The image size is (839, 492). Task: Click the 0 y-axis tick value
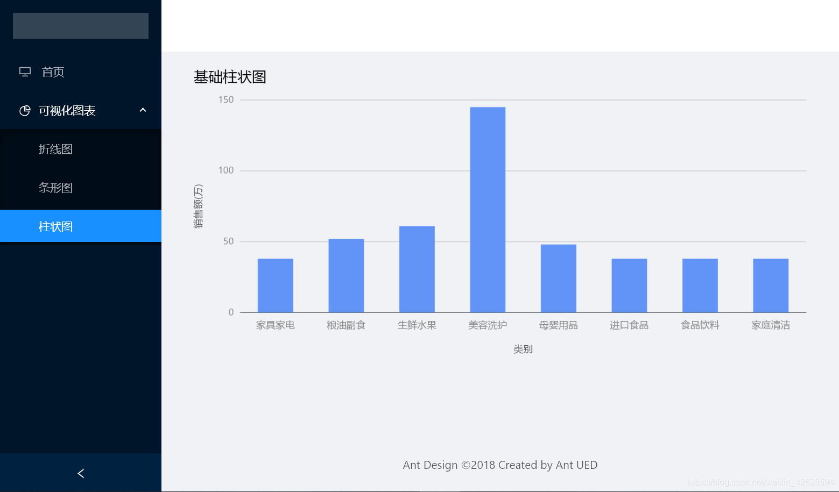[x=231, y=312]
